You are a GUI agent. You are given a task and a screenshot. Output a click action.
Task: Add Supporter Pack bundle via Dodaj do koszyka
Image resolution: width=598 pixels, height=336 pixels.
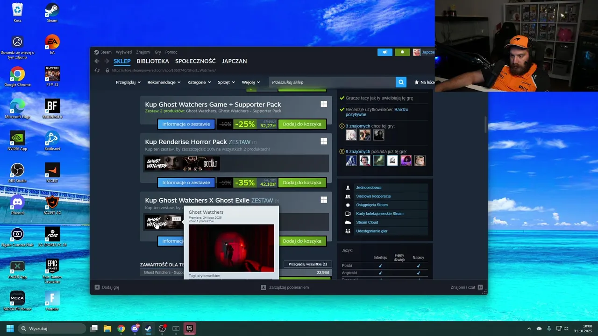point(302,124)
